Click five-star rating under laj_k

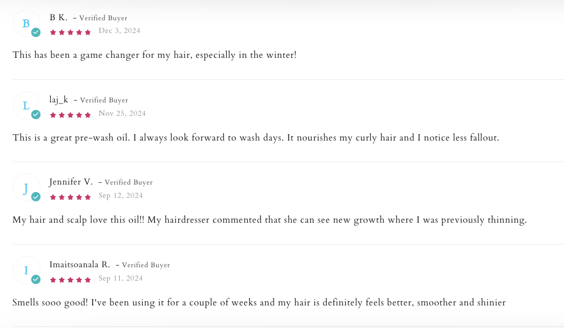pyautogui.click(x=71, y=115)
